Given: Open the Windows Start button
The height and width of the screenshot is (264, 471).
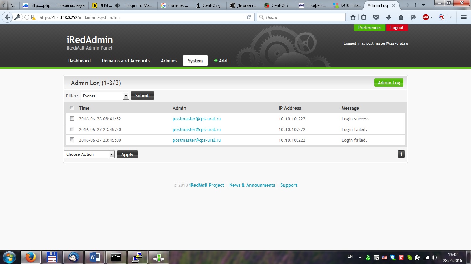Looking at the screenshot, I should point(9,257).
